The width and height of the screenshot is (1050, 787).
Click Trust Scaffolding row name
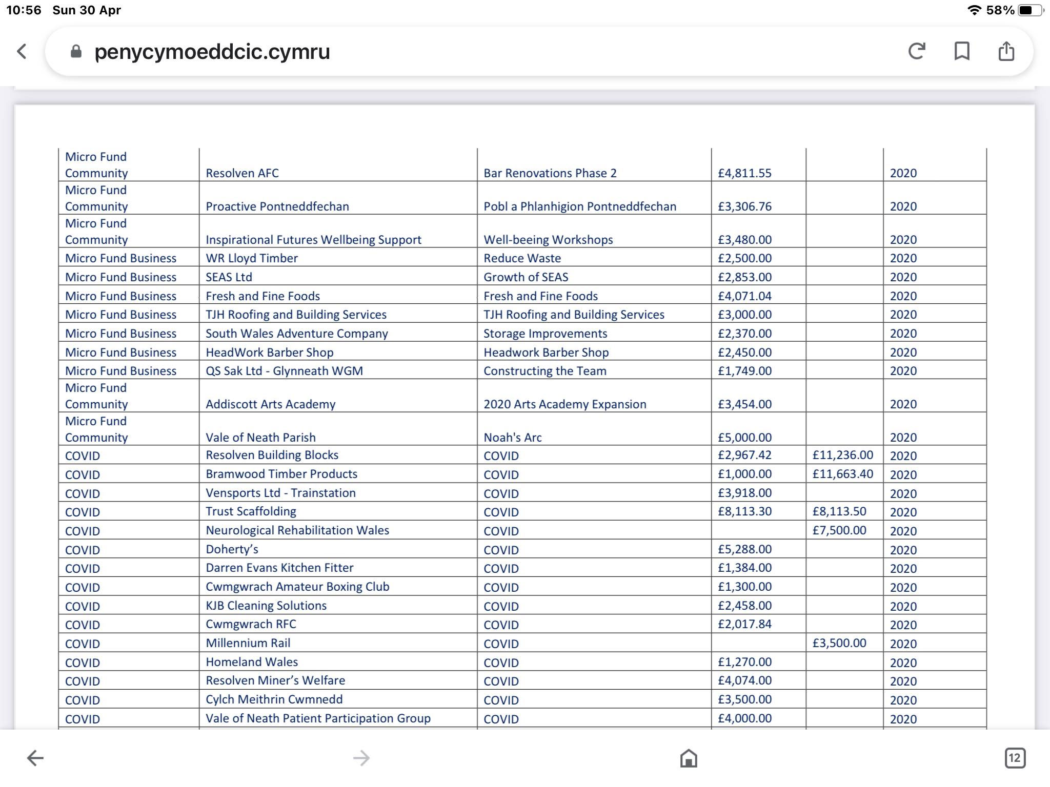pos(251,511)
